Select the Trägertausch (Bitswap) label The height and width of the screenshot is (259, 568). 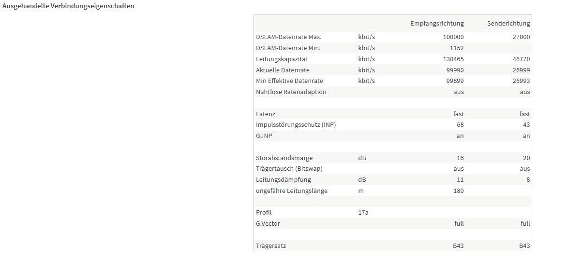click(289, 168)
